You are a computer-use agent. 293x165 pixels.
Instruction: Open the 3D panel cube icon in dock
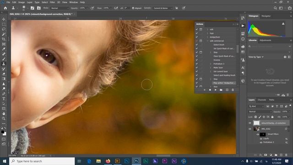(x=243, y=81)
